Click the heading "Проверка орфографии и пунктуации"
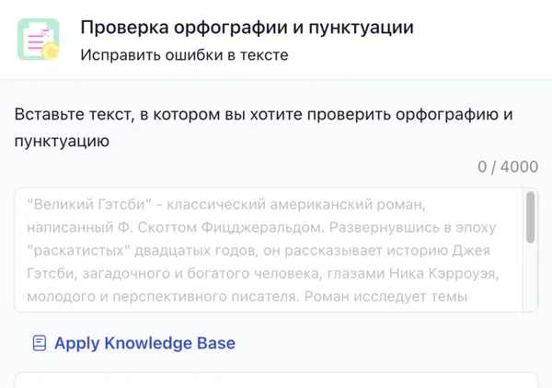 (247, 28)
